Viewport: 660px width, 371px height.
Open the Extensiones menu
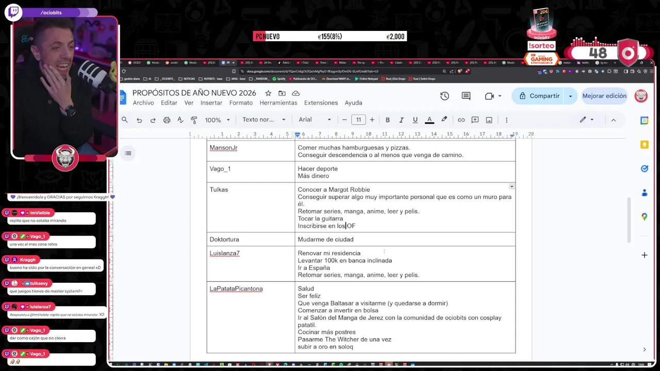pos(321,103)
